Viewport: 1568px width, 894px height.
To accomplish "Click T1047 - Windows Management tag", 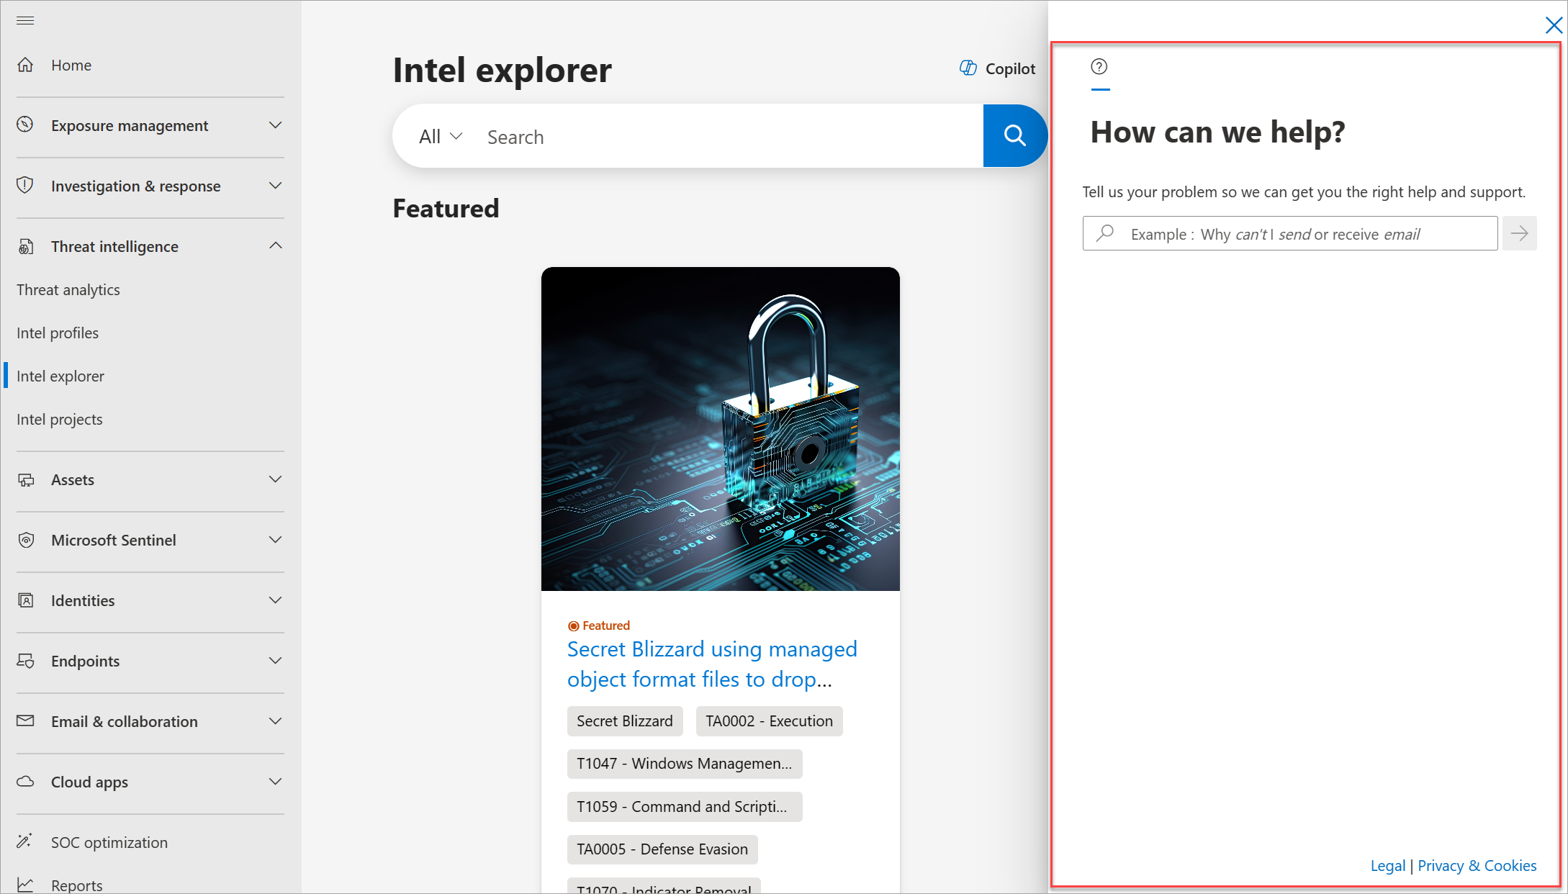I will [685, 764].
